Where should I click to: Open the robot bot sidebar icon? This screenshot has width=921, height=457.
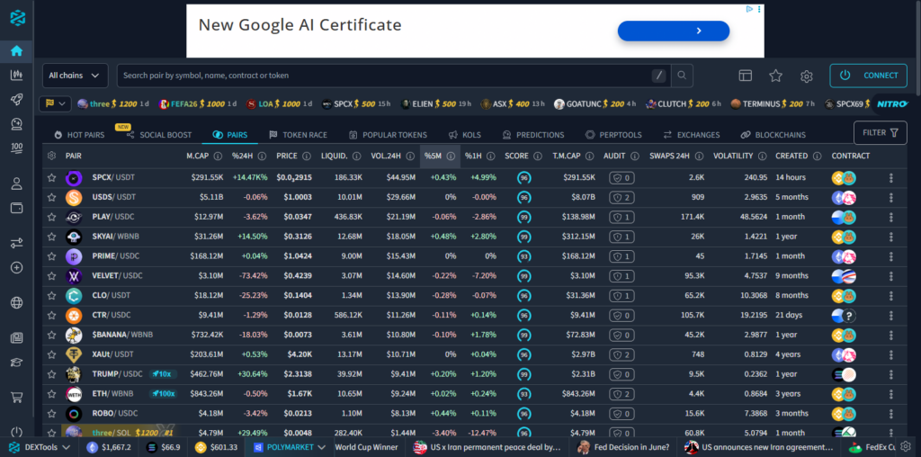point(16,123)
